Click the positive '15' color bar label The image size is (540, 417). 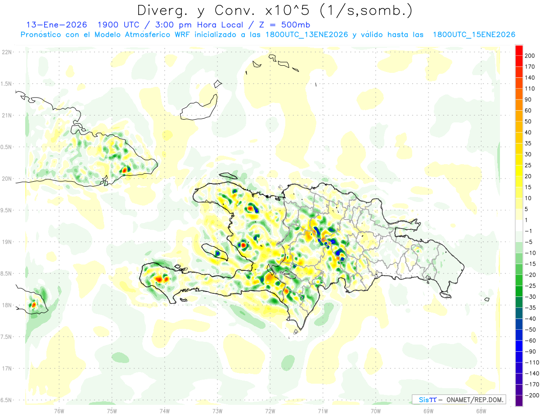click(x=529, y=187)
